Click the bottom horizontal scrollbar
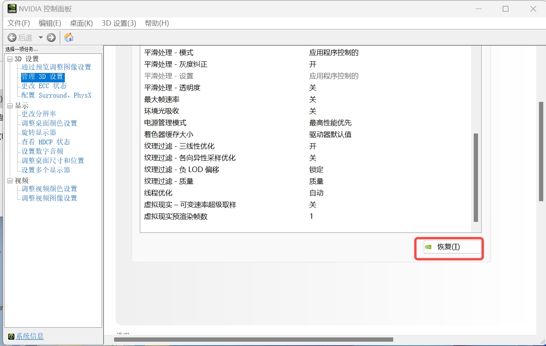The height and width of the screenshot is (346, 546). click(253, 340)
